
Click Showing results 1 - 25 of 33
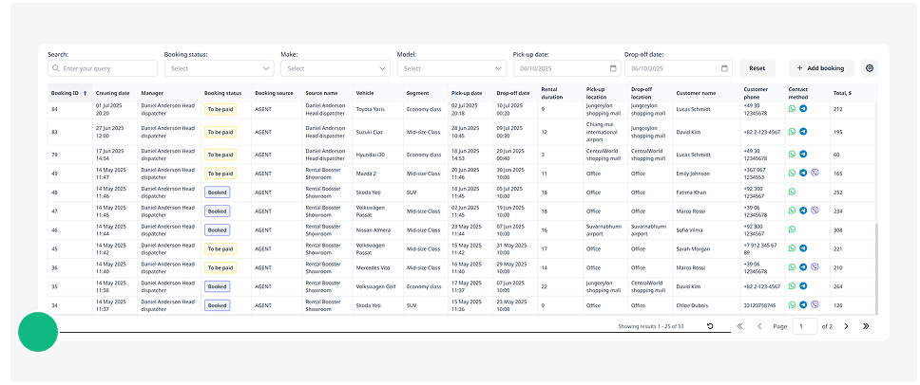tap(651, 326)
